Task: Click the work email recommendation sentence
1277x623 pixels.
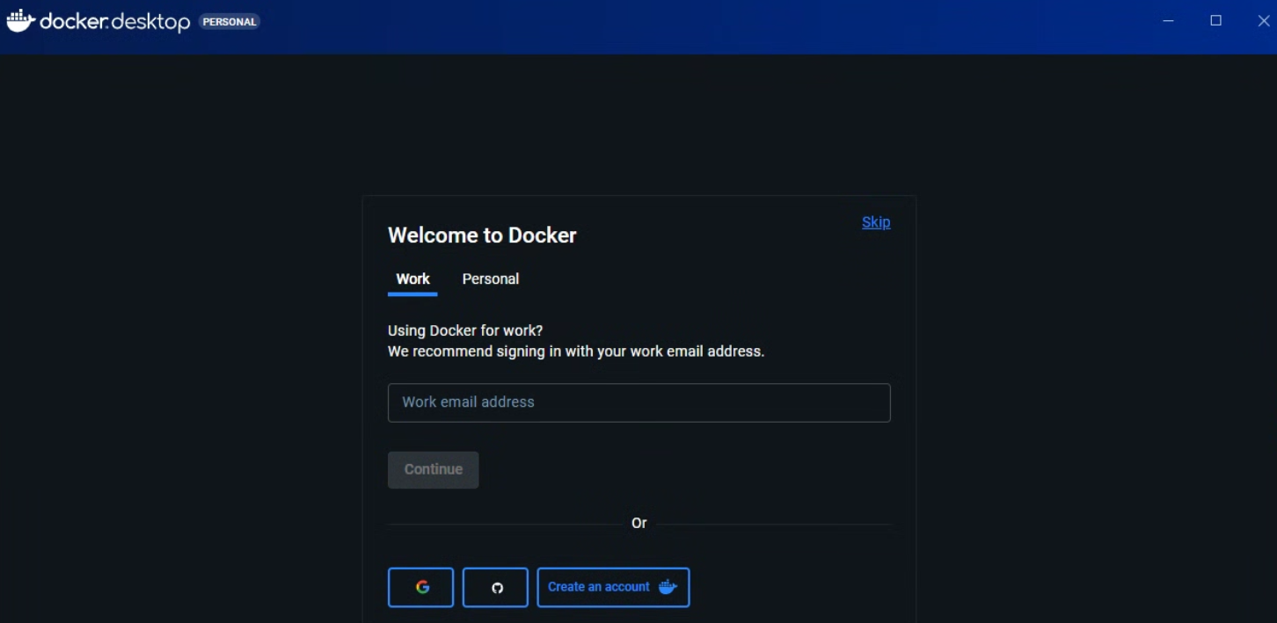Action: [x=575, y=351]
